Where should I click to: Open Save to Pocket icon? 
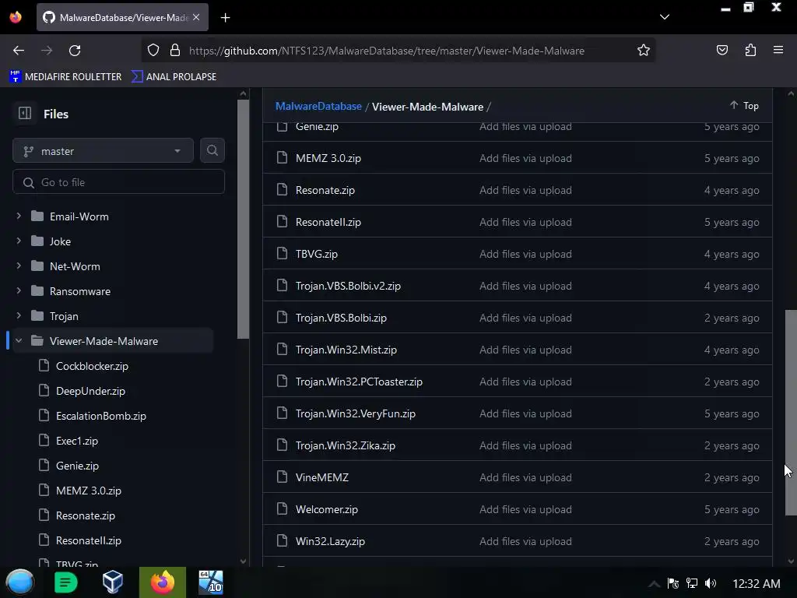click(x=722, y=50)
